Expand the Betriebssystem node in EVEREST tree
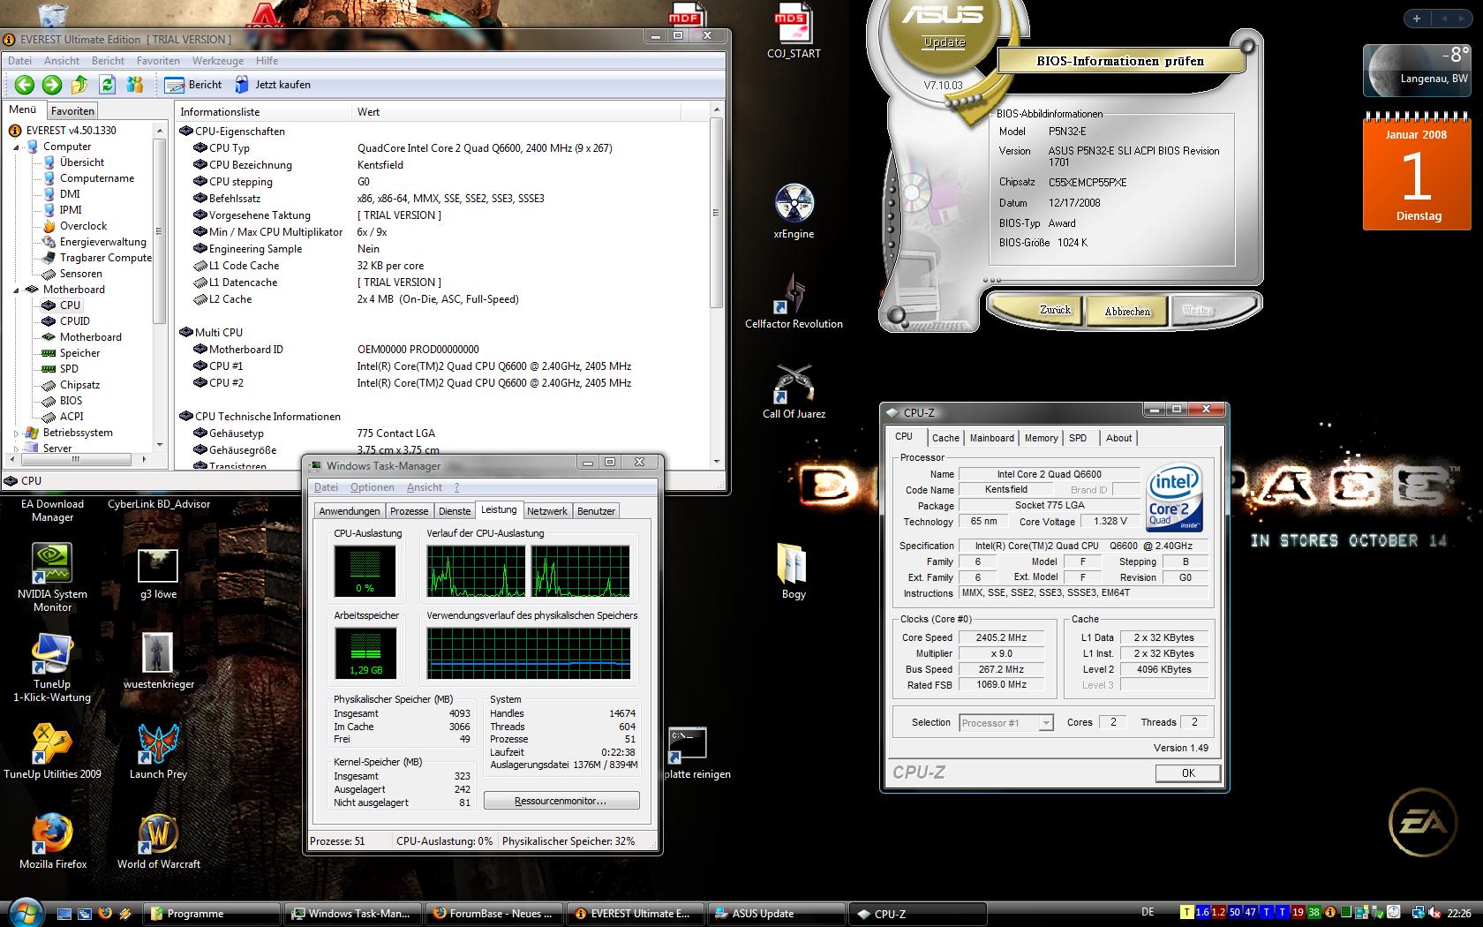1483x927 pixels. coord(18,433)
